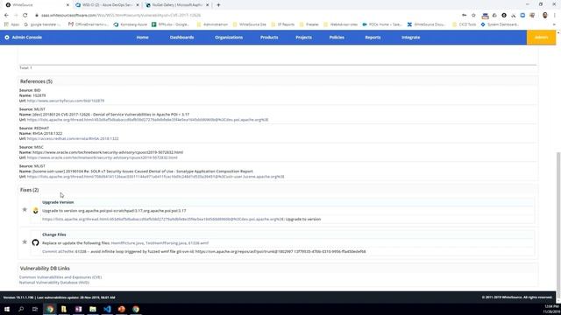Open the Projects menu
This screenshot has width=561, height=315.
click(x=304, y=37)
